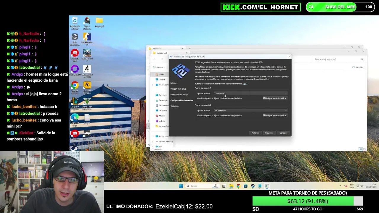
Task: Open the juegos text file on desktop
Action: (87, 119)
